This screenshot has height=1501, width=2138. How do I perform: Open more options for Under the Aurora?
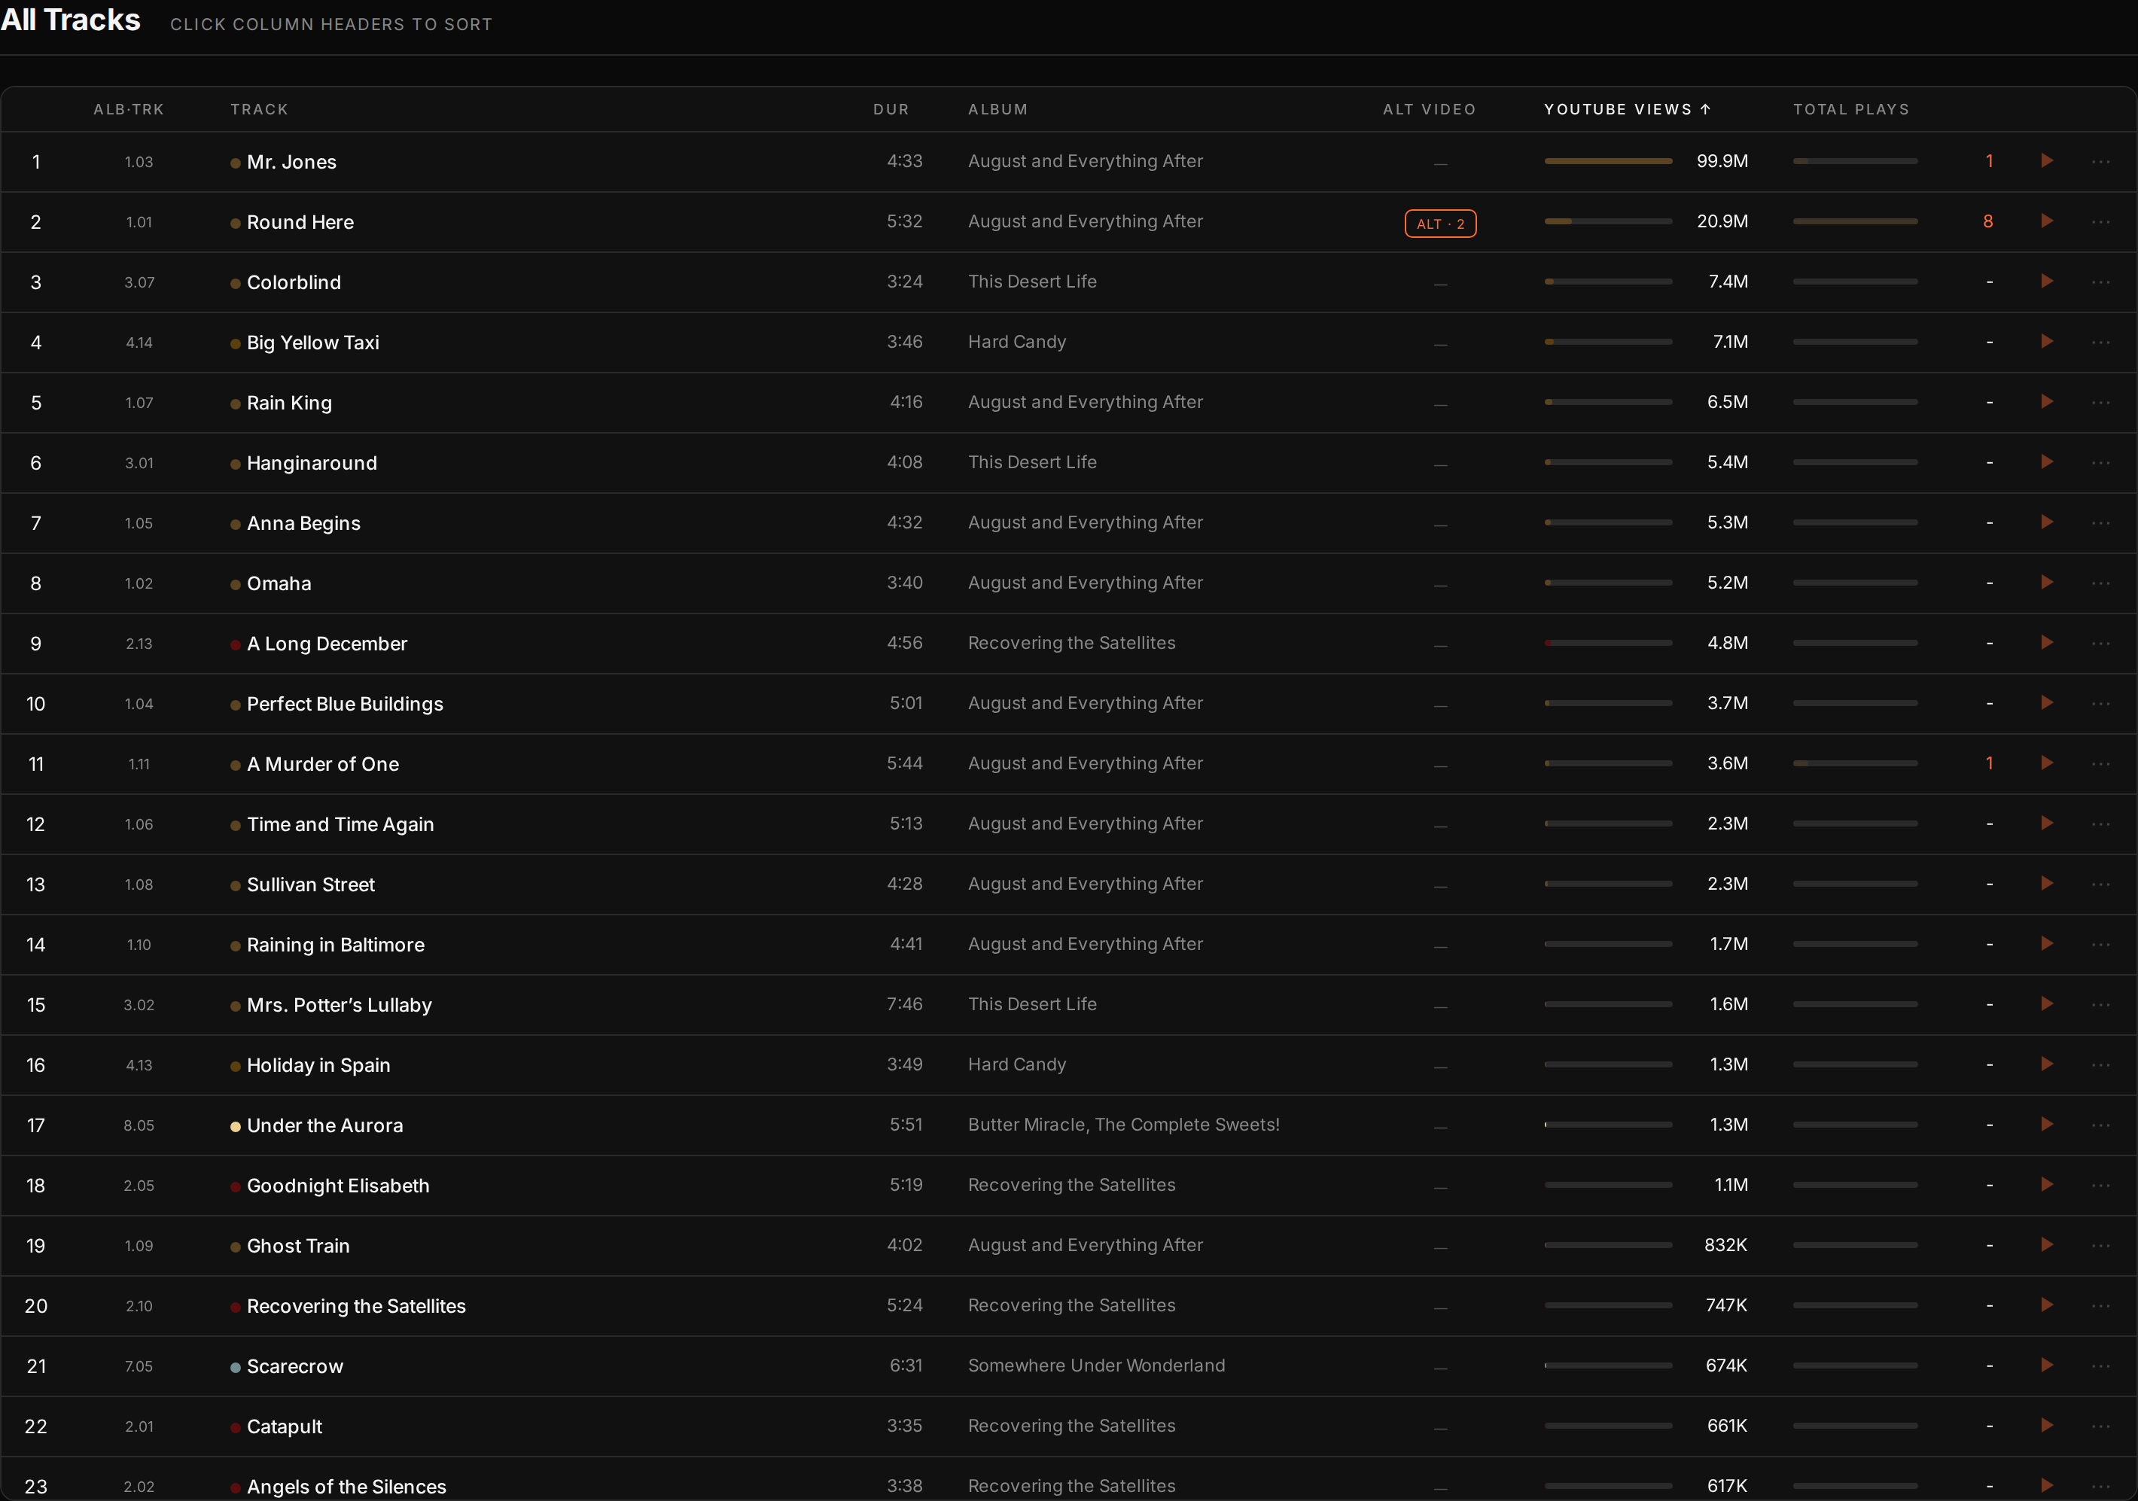(x=2101, y=1125)
